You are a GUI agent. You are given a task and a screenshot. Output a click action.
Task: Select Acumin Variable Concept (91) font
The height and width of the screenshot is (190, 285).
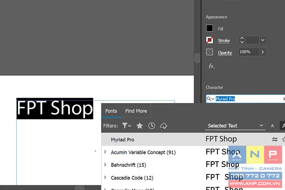[143, 152]
